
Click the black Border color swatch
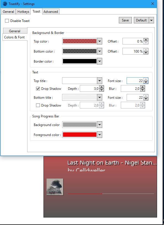[x=80, y=61]
